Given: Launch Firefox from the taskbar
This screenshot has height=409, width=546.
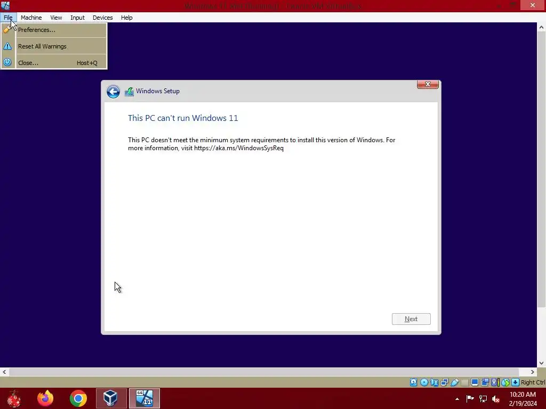Looking at the screenshot, I should pos(45,398).
